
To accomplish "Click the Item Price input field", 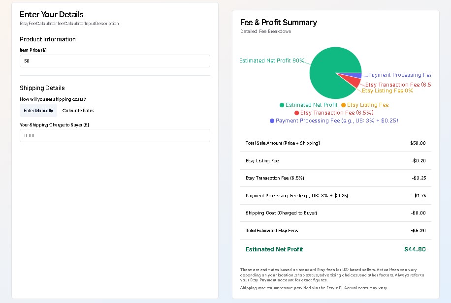I will click(115, 61).
